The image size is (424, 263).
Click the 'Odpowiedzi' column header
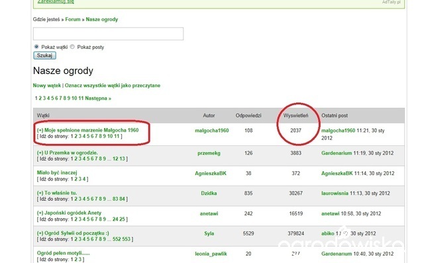[248, 116]
